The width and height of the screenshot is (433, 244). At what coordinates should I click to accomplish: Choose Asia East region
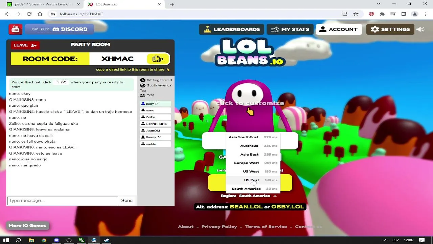coord(253,155)
